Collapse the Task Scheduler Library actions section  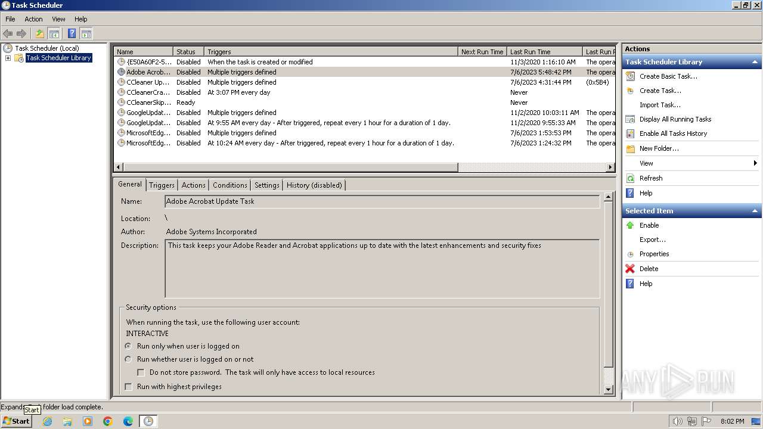click(x=755, y=62)
